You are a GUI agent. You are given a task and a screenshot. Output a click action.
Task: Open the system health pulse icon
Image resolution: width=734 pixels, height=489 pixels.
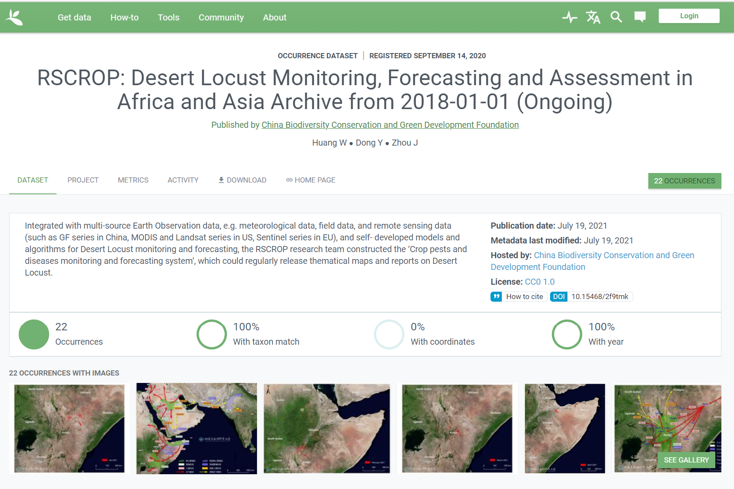[570, 17]
